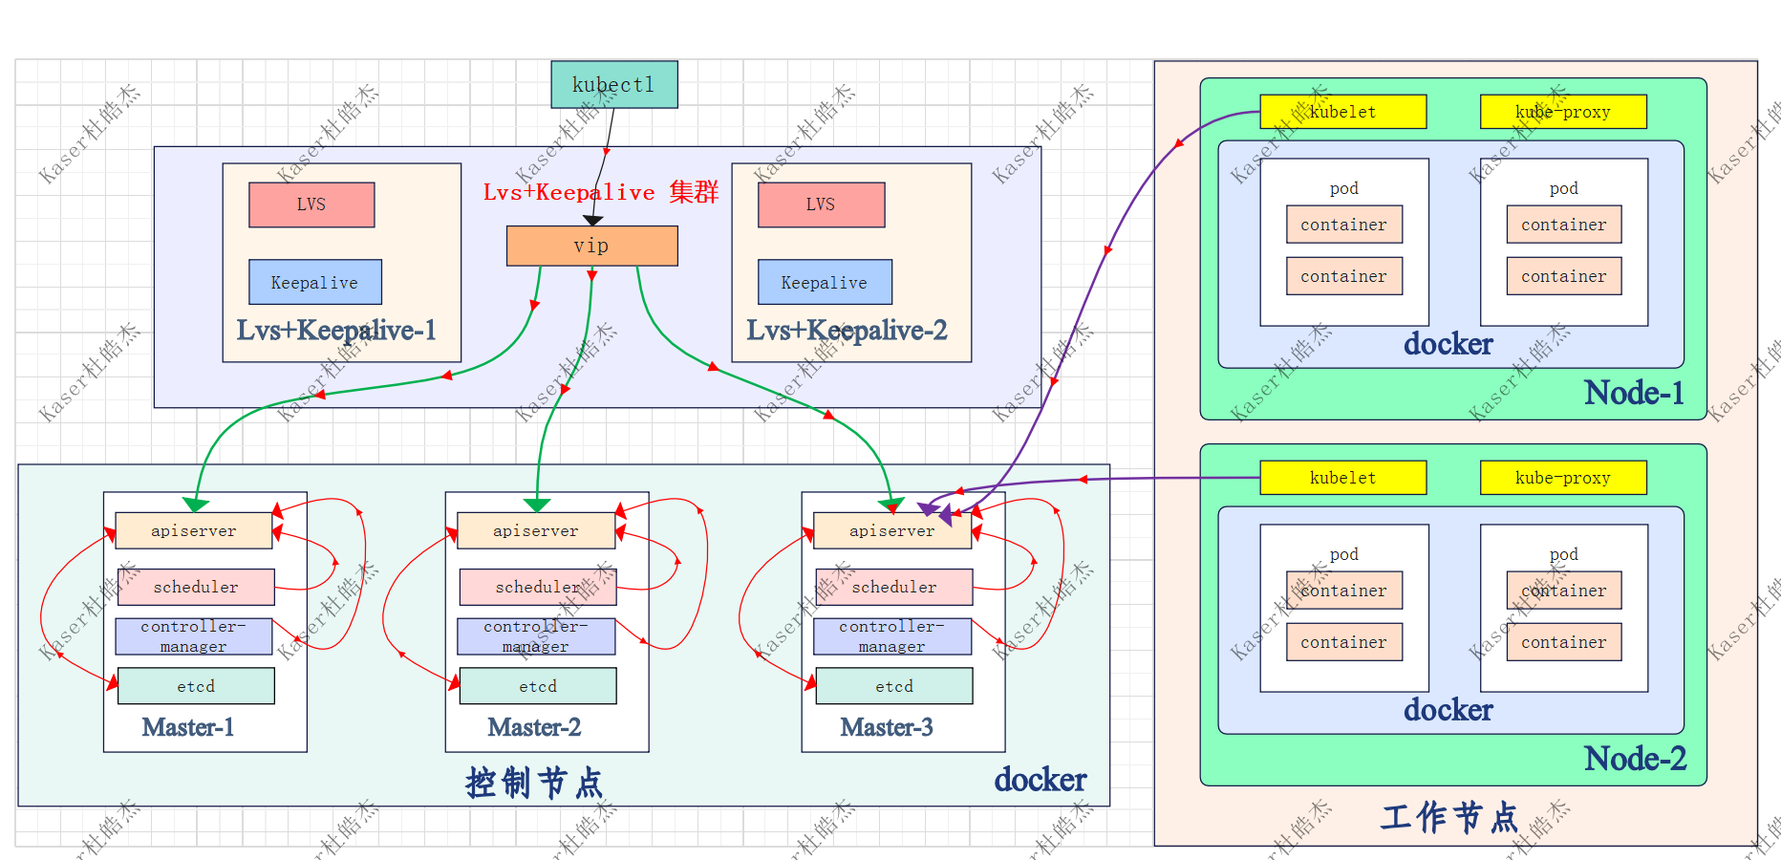Screen dimensions: 1781x860
Task: Select the upper container in Node-1's right pod
Action: [x=1564, y=225]
